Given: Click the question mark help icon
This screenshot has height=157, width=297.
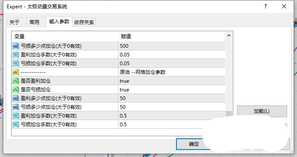Looking at the screenshot, I should 266,7.
